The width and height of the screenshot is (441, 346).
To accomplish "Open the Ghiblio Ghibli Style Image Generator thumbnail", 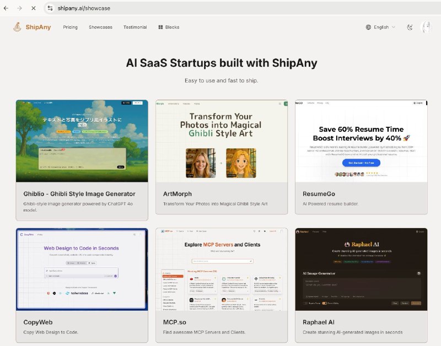I will point(82,141).
